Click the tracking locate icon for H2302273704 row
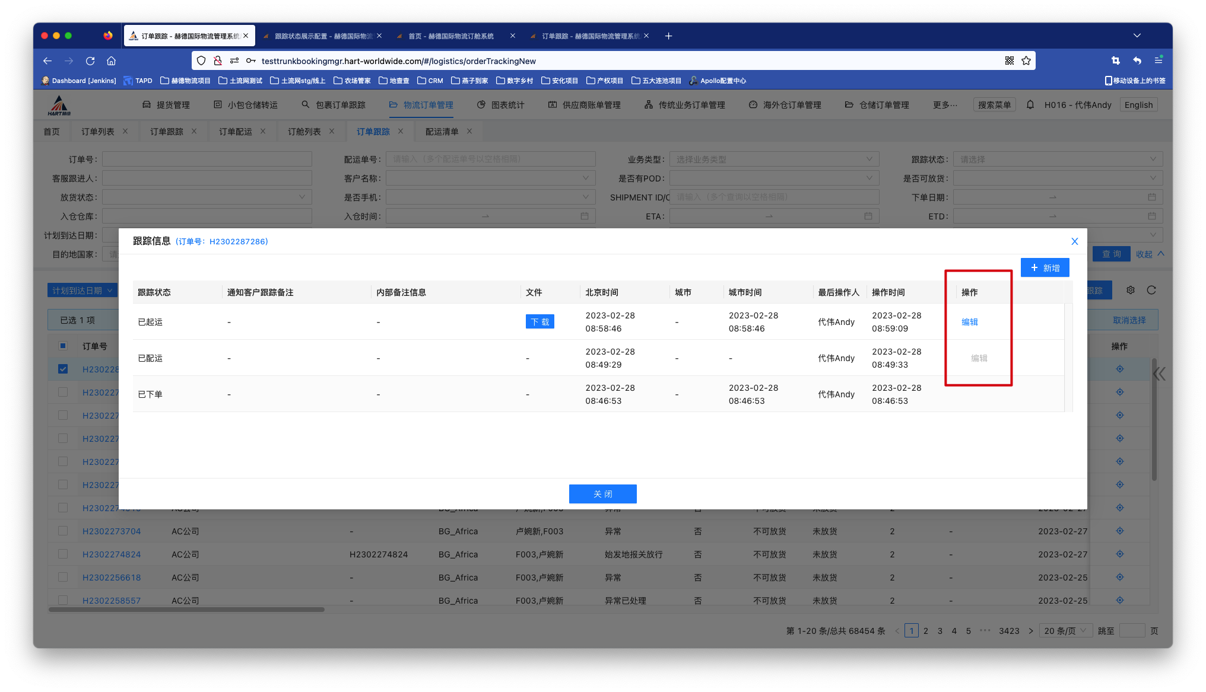The width and height of the screenshot is (1206, 692). click(x=1119, y=531)
